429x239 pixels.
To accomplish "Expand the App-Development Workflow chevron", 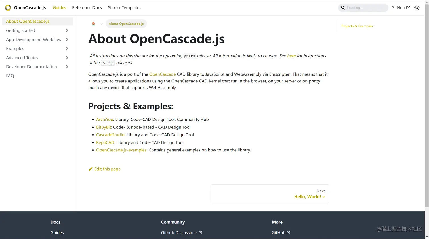I will pyautogui.click(x=67, y=40).
